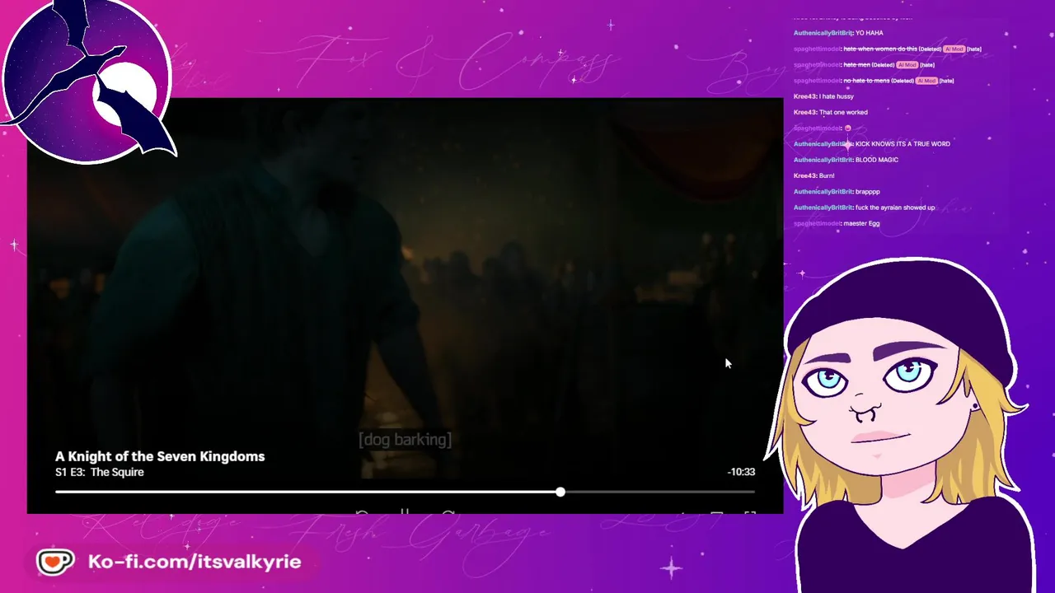
Task: Click the episode label 'S1 E3: The Squire'
Action: pyautogui.click(x=100, y=472)
